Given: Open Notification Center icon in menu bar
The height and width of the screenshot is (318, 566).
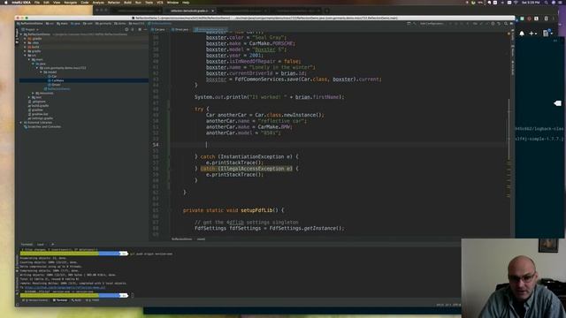Looking at the screenshot, I should pos(560,3).
